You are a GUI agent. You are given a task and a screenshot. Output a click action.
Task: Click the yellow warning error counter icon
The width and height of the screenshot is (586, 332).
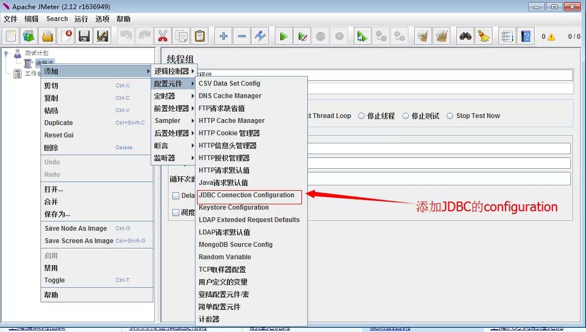(x=551, y=37)
